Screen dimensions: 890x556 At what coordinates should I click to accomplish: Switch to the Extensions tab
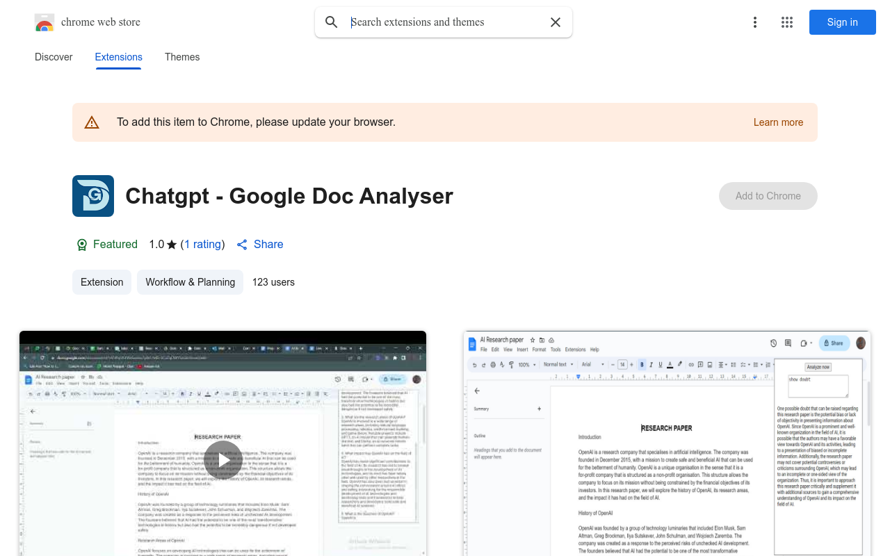point(119,57)
